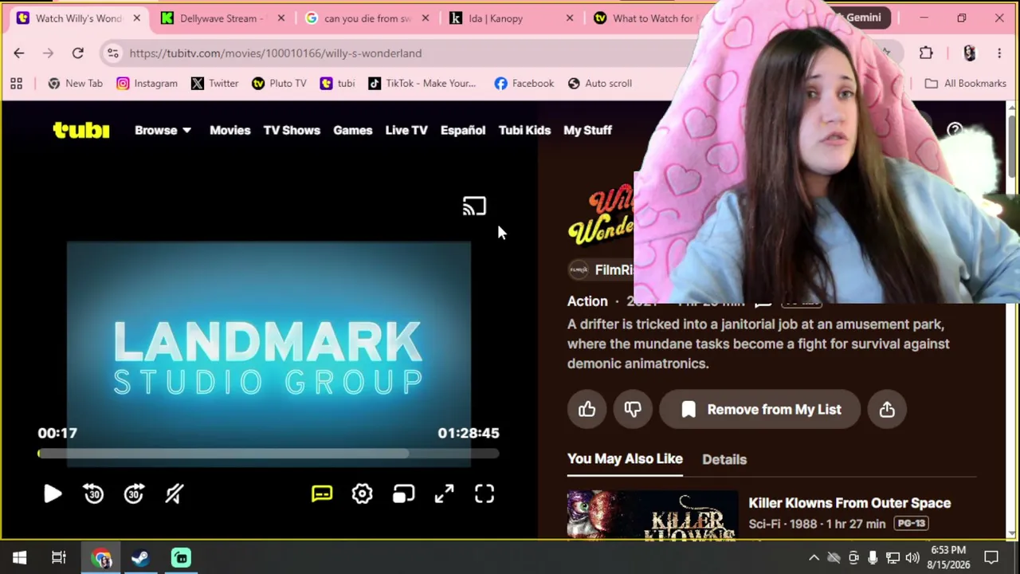Open the Pluto TV bookmark

click(279, 83)
